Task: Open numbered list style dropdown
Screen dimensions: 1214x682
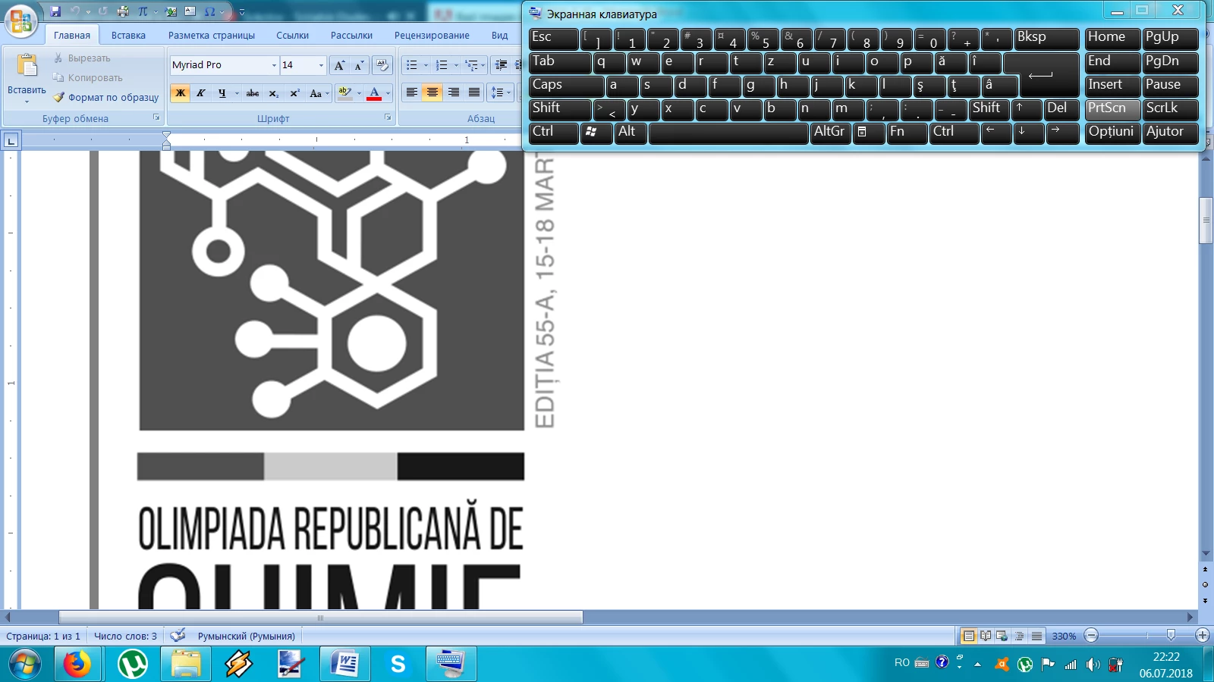Action: (455, 65)
